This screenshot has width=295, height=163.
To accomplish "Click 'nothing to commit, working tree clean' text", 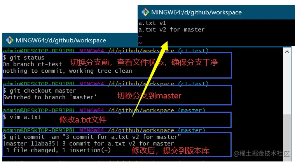I will [67, 71].
